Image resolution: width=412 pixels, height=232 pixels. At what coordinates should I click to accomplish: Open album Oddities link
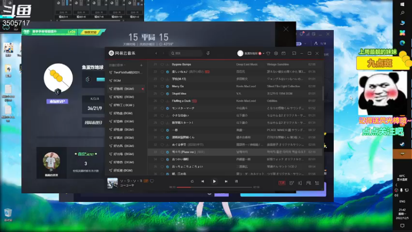tap(272, 101)
